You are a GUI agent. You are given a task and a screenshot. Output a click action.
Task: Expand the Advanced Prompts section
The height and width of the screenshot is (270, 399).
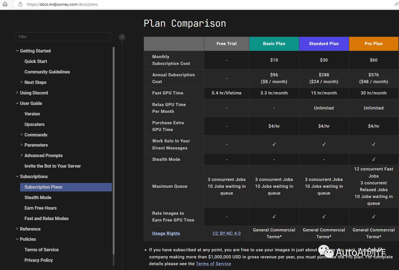coord(22,155)
